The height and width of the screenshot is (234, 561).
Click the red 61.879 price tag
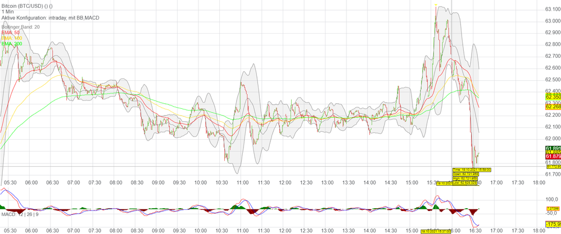[x=553, y=157]
